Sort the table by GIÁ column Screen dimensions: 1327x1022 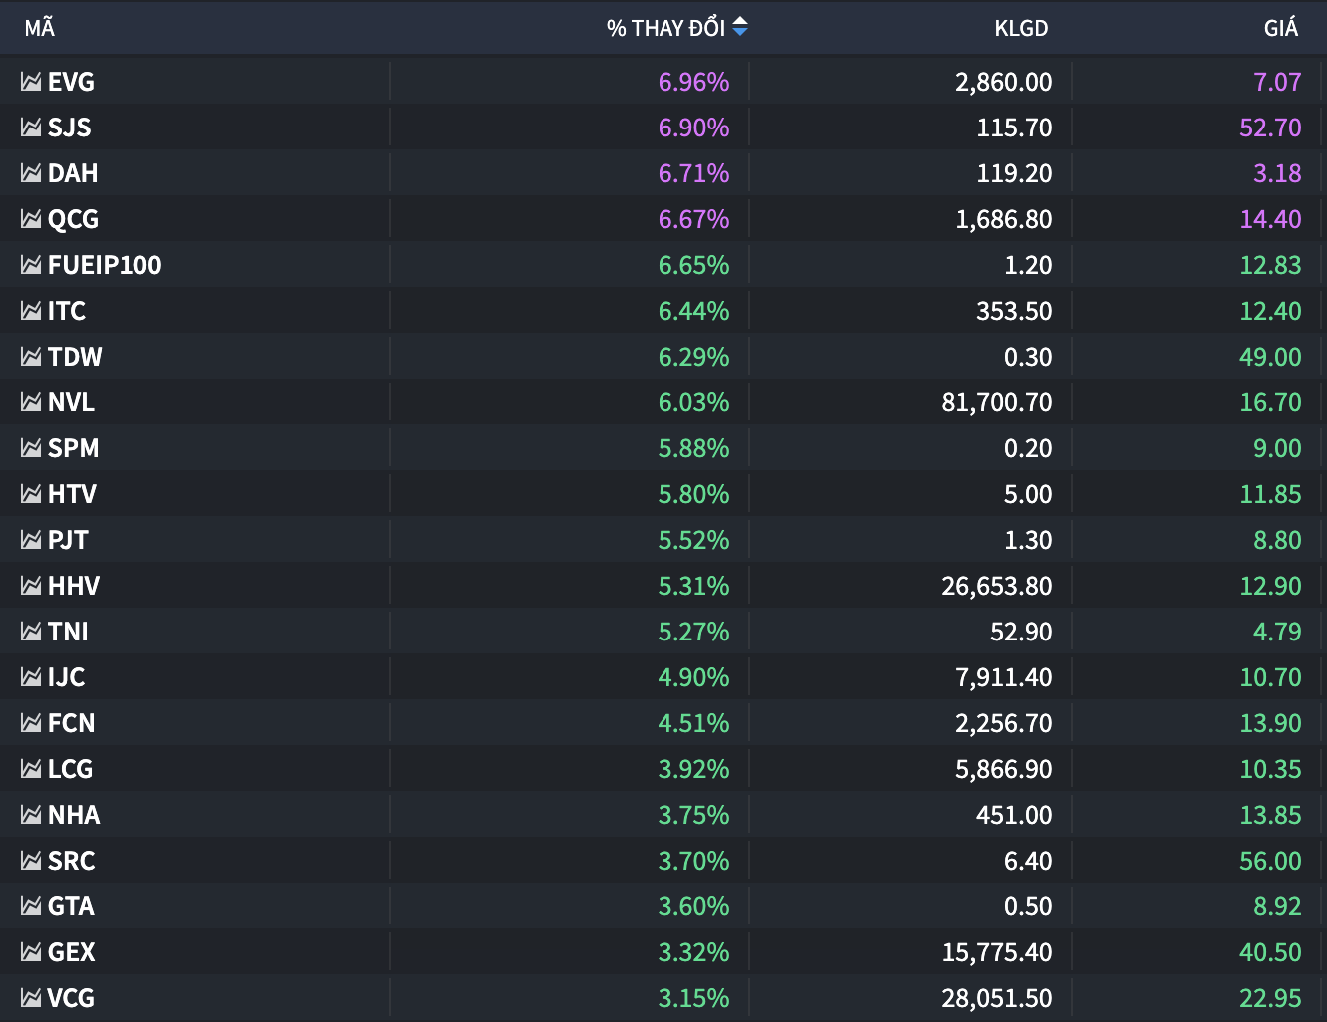click(1280, 28)
